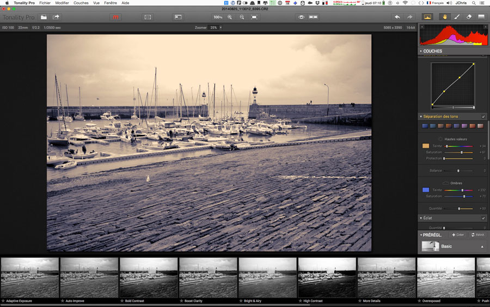Click the Créer preset button

458,234
